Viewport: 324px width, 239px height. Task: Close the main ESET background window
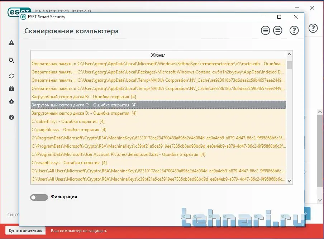(312, 8)
